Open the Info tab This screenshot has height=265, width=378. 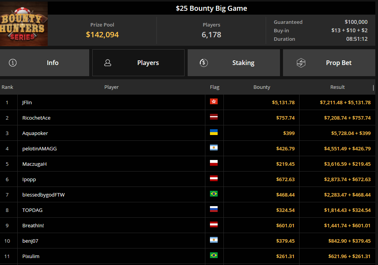pos(45,63)
